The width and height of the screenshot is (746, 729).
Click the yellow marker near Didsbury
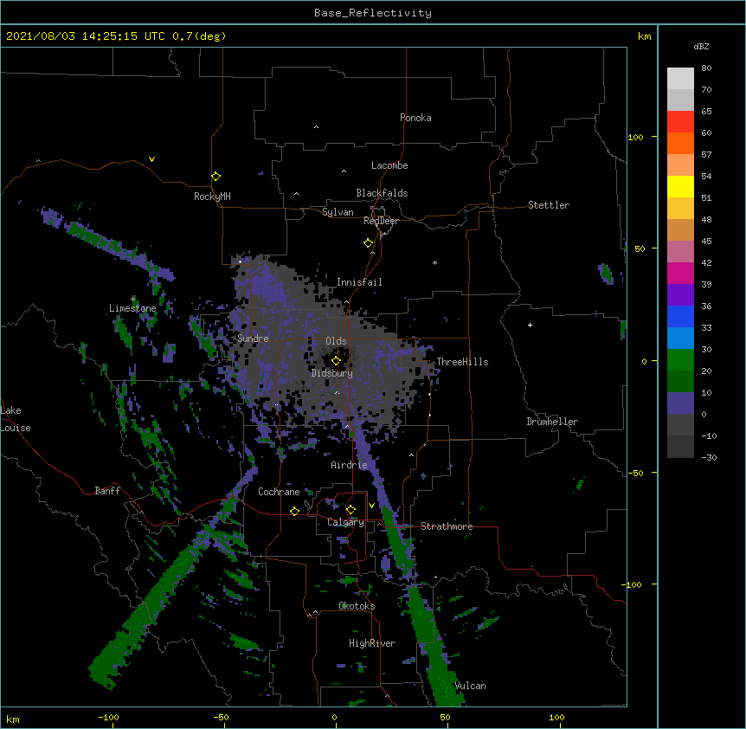[336, 360]
